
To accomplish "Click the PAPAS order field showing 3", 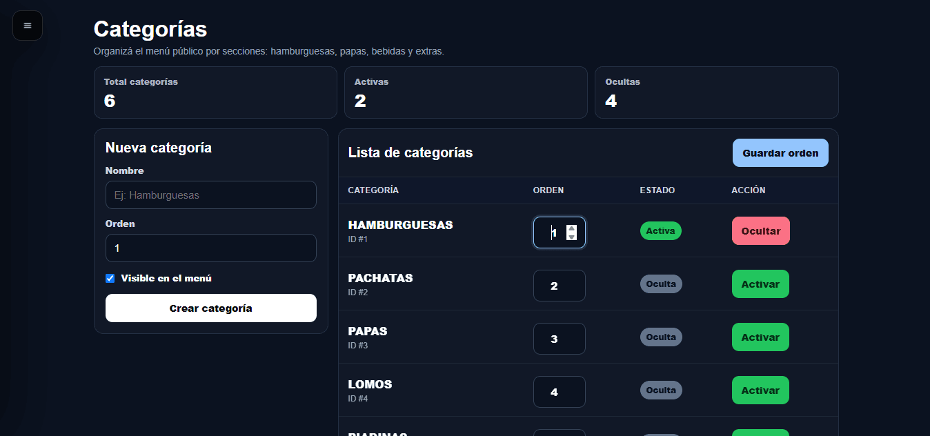I will (559, 339).
